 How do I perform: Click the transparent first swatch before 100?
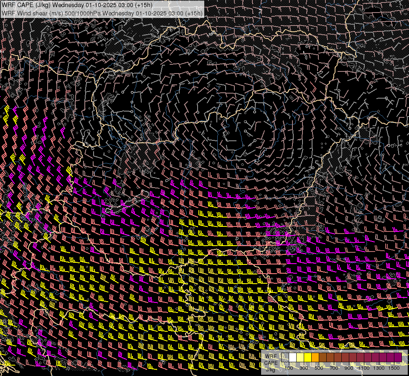285,358
